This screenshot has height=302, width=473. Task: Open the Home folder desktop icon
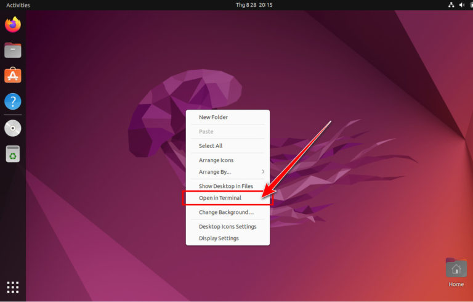(x=456, y=272)
